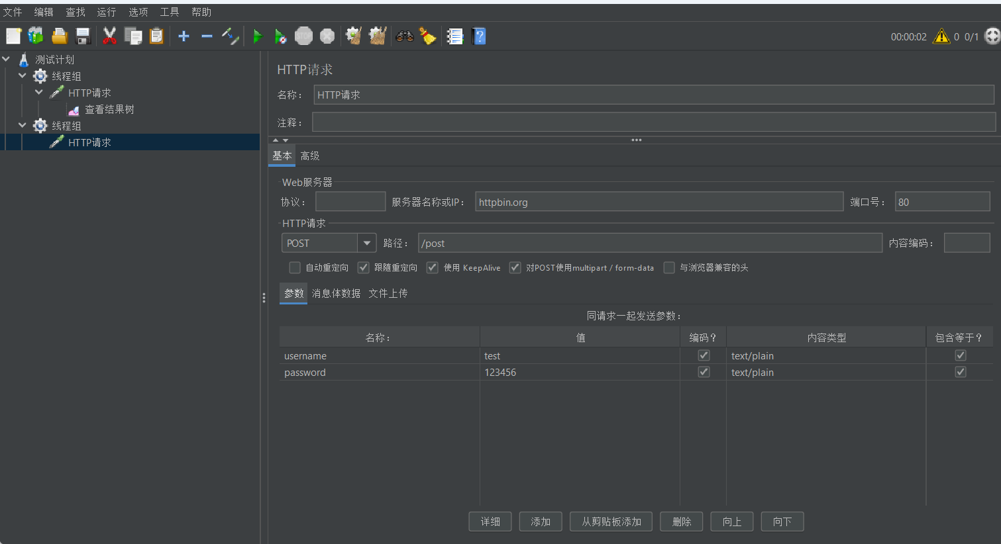Open the 帮助 menu
Image resolution: width=1001 pixels, height=544 pixels.
[201, 12]
